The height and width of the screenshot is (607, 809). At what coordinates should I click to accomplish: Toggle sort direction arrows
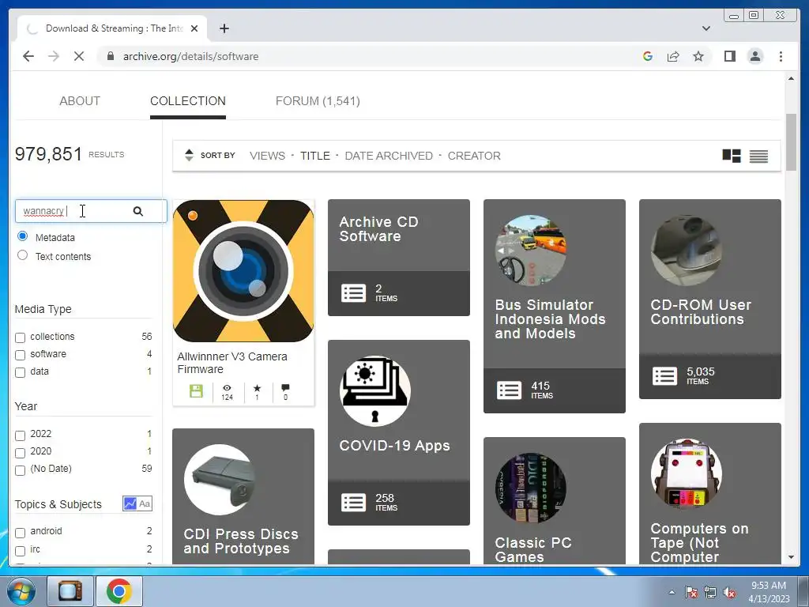click(189, 155)
